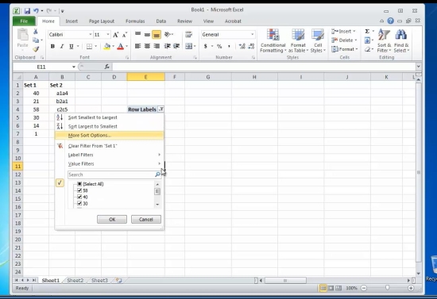Click the Insert Function fx icon
The image size is (437, 299).
106,67
